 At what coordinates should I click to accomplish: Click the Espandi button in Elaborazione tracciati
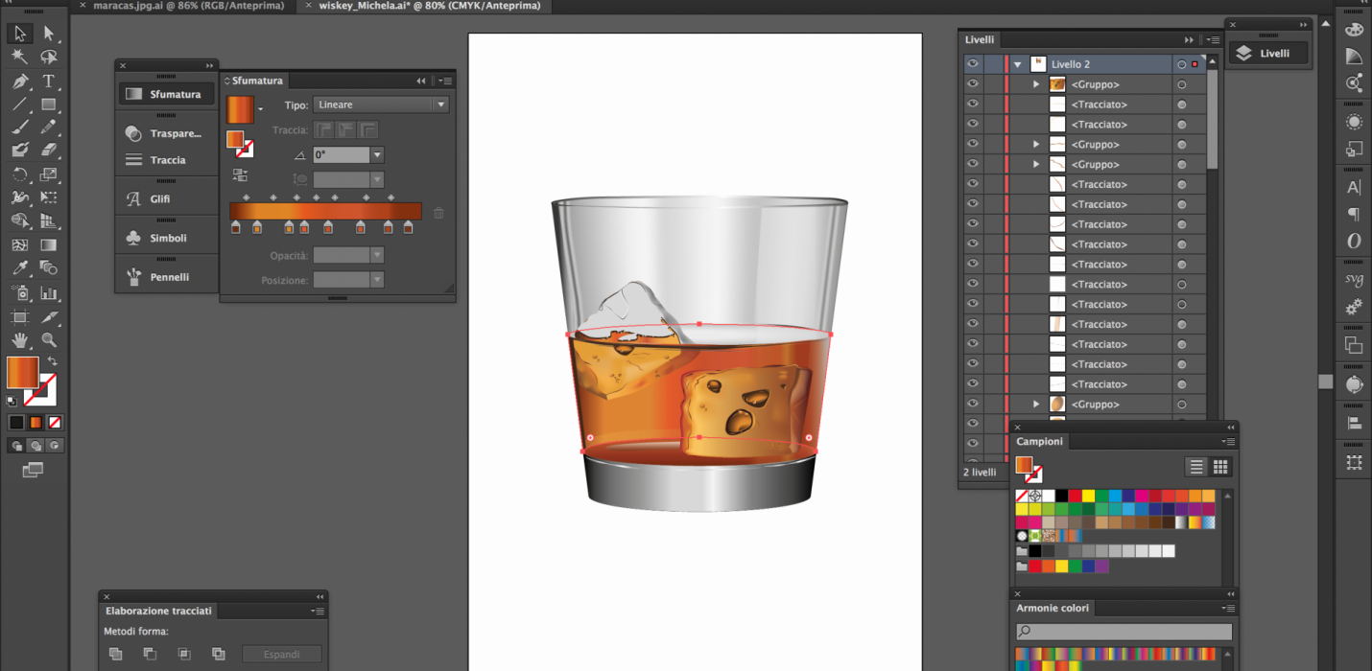281,654
